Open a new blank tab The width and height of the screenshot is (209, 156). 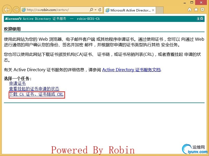coord(160,10)
